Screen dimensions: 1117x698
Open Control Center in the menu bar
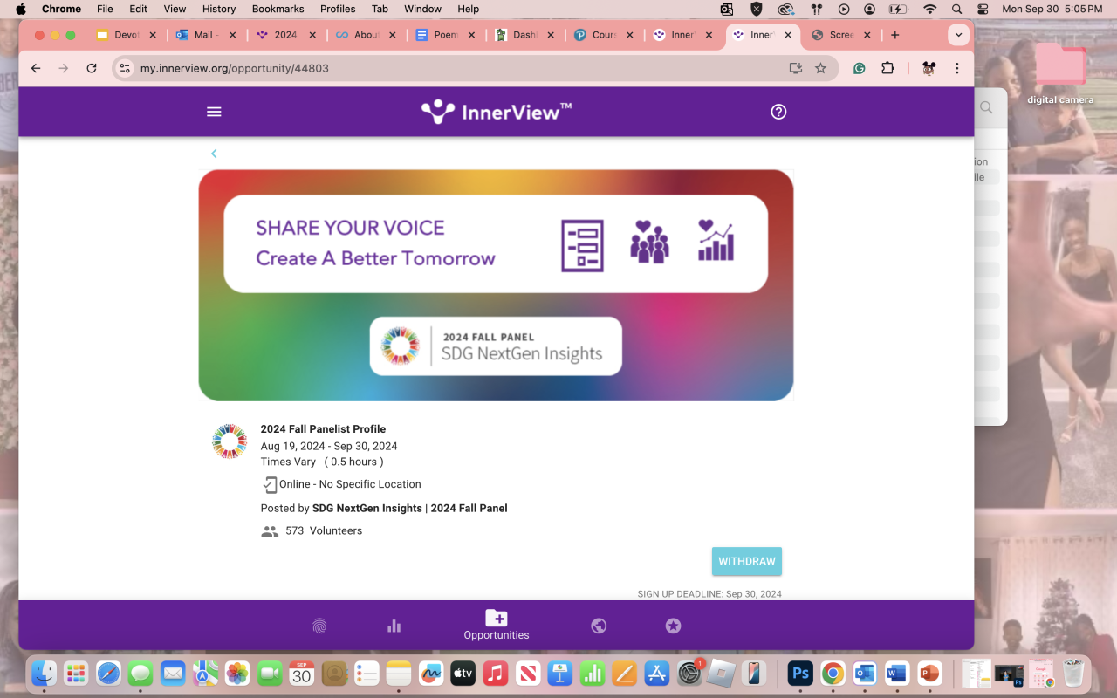pyautogui.click(x=983, y=9)
